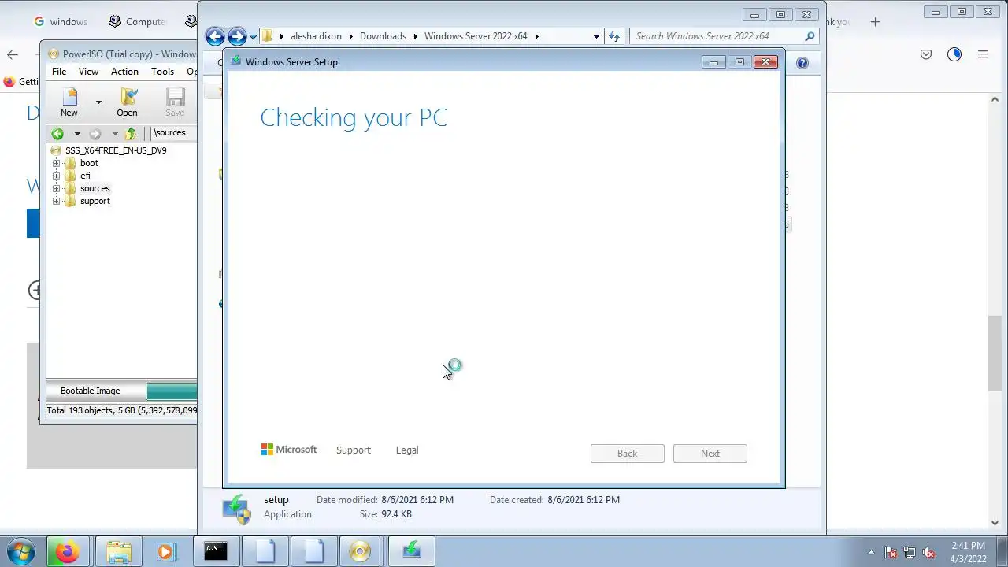Click the disabled Back button in Setup
The width and height of the screenshot is (1008, 567).
click(x=628, y=454)
